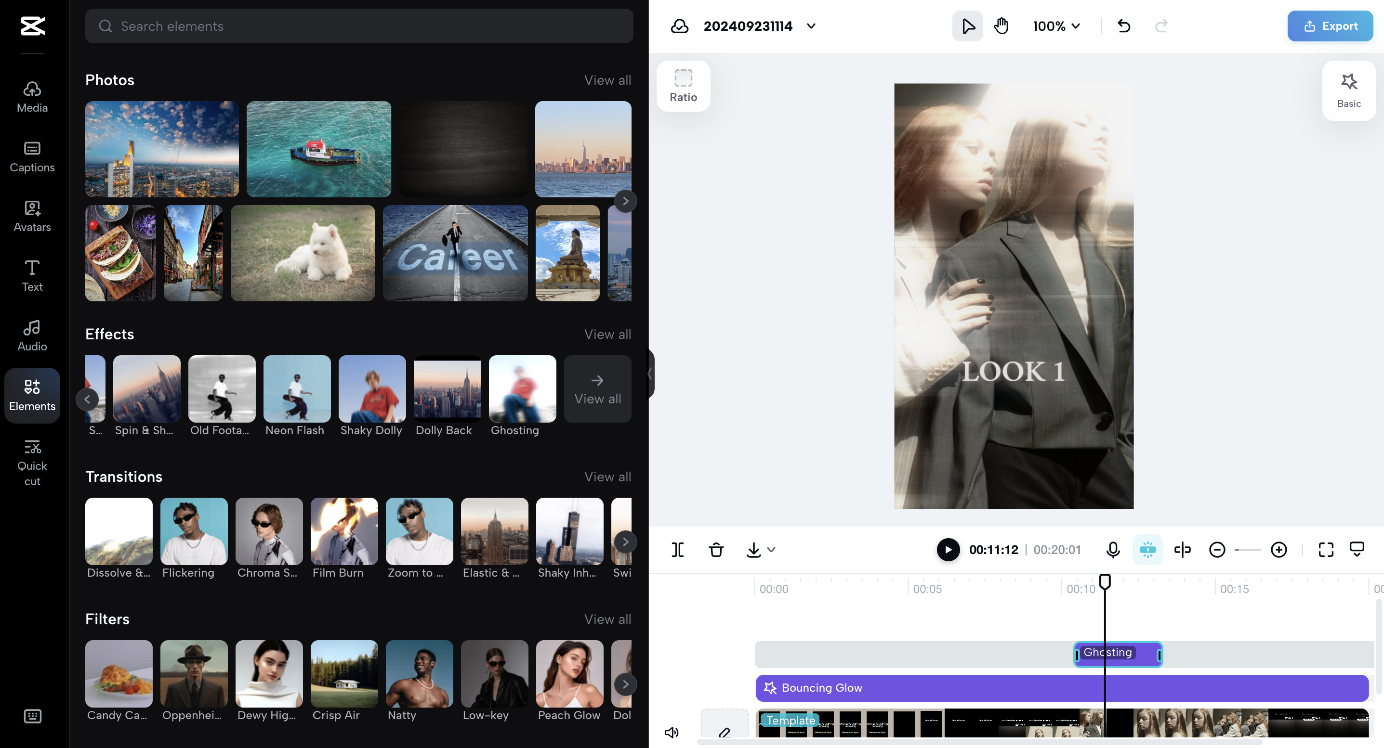Click the Search elements field
The height and width of the screenshot is (748, 1384).
pyautogui.click(x=359, y=26)
